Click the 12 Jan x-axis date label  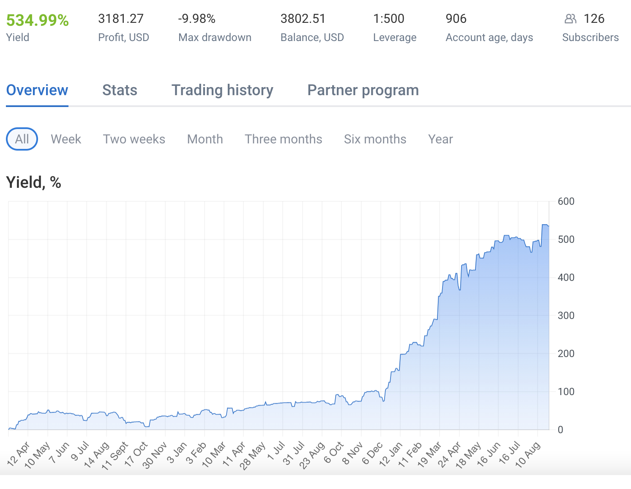(x=391, y=454)
